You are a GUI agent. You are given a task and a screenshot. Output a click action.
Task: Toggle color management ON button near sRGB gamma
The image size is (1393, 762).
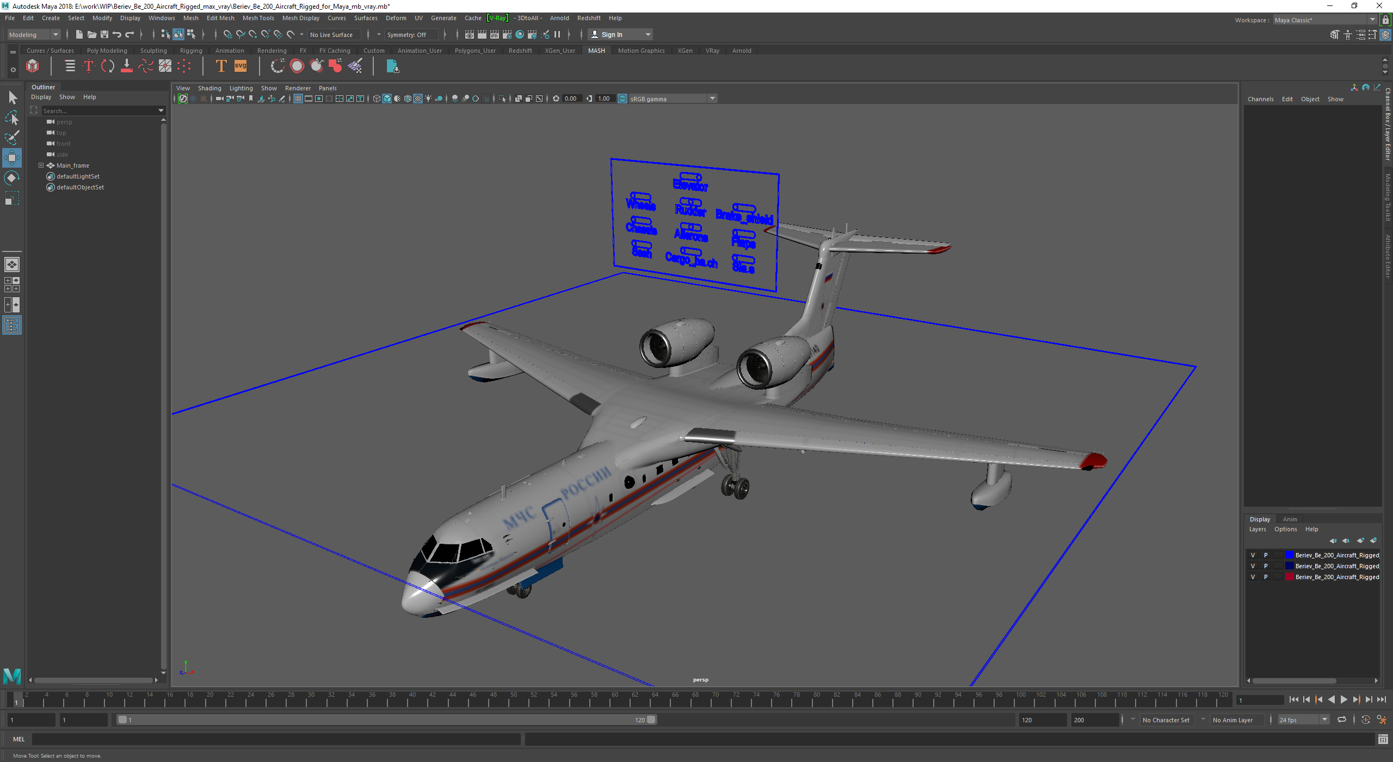point(622,99)
